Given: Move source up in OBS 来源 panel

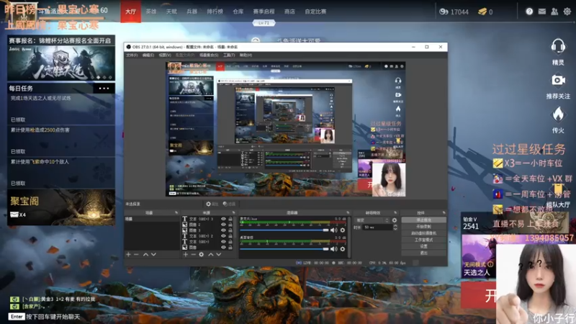Looking at the screenshot, I should 211,254.
